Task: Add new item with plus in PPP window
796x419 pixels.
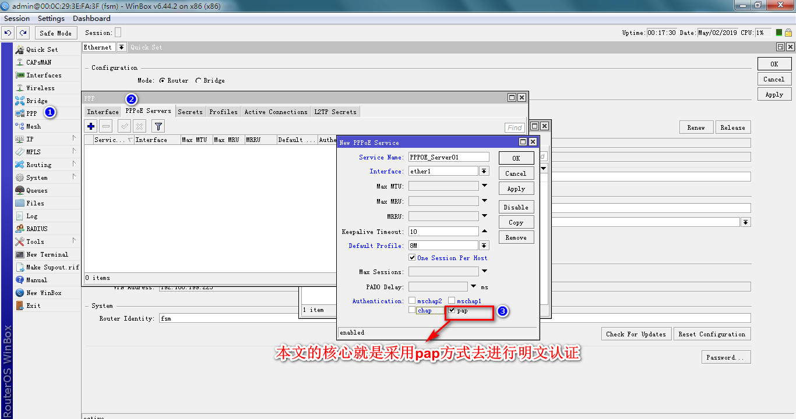Action: coord(91,126)
